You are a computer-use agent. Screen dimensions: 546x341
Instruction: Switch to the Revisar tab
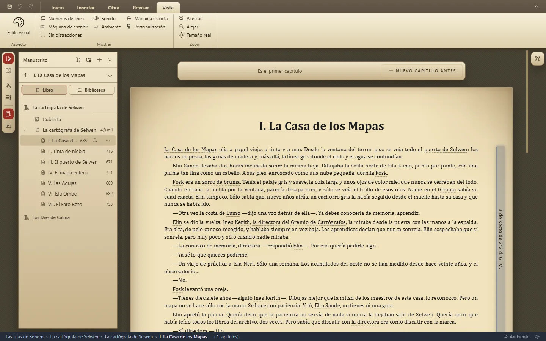(x=141, y=8)
